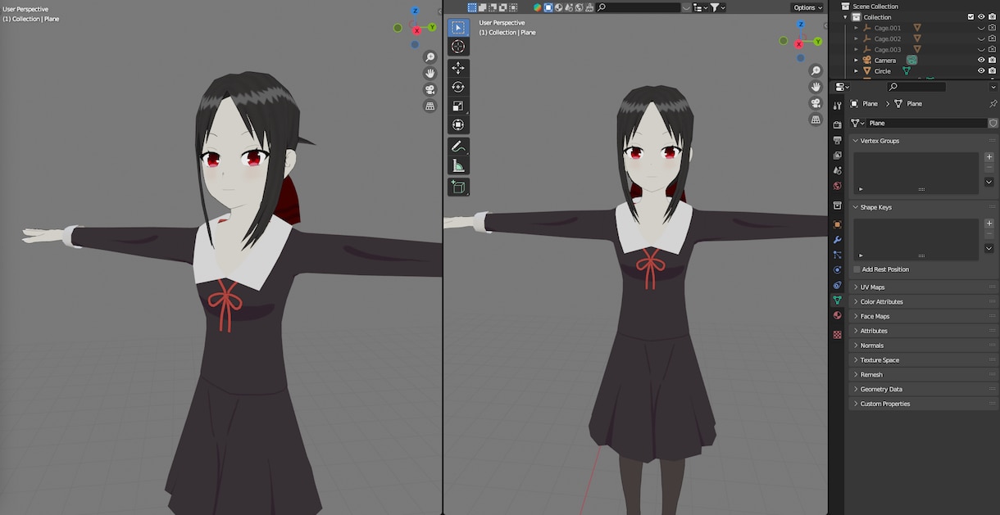Uncheck Collection exclude checkbox in outliner
1000x515 pixels.
[971, 16]
